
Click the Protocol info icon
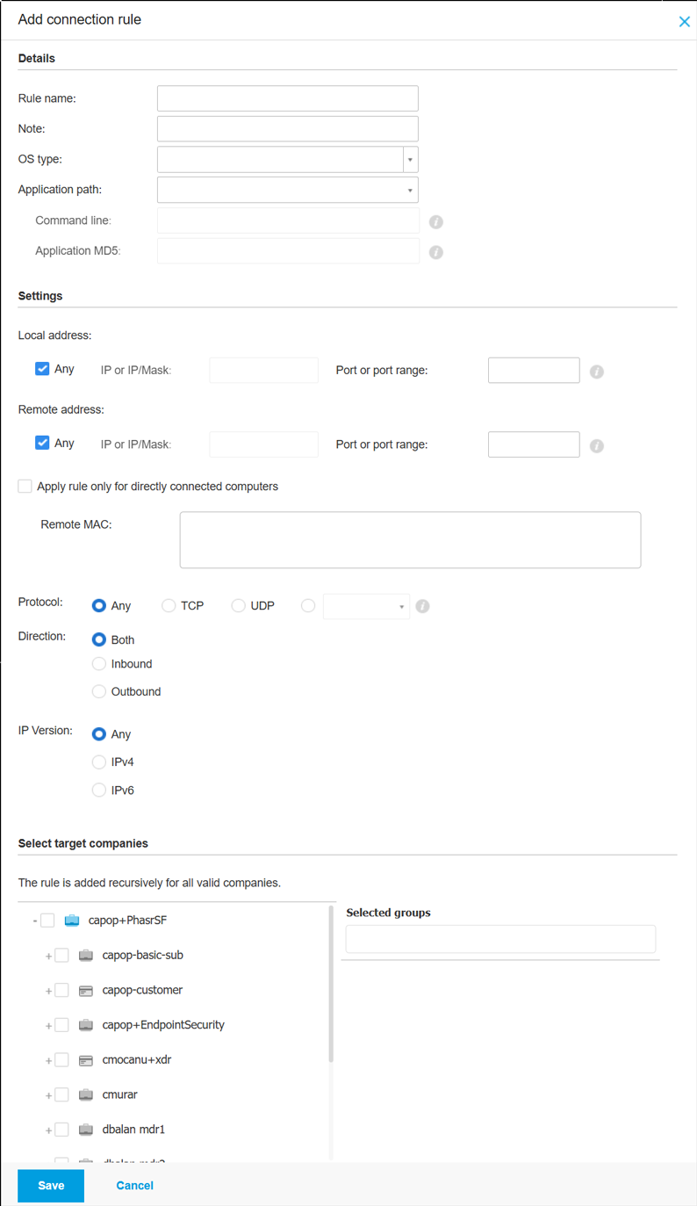point(422,606)
